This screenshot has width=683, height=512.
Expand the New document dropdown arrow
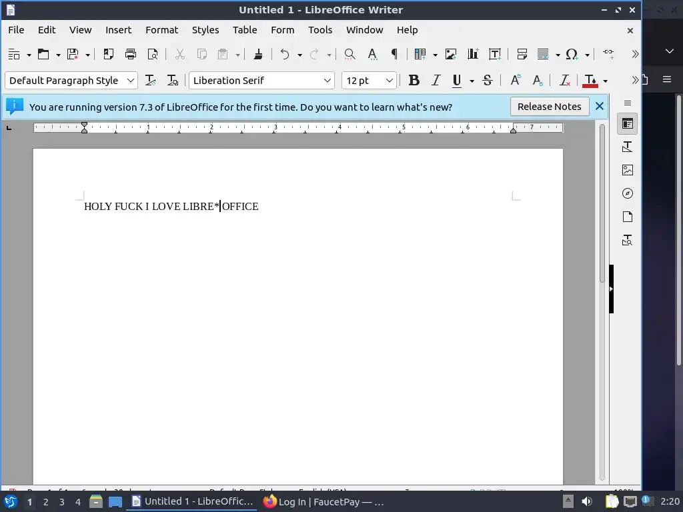[x=29, y=55]
